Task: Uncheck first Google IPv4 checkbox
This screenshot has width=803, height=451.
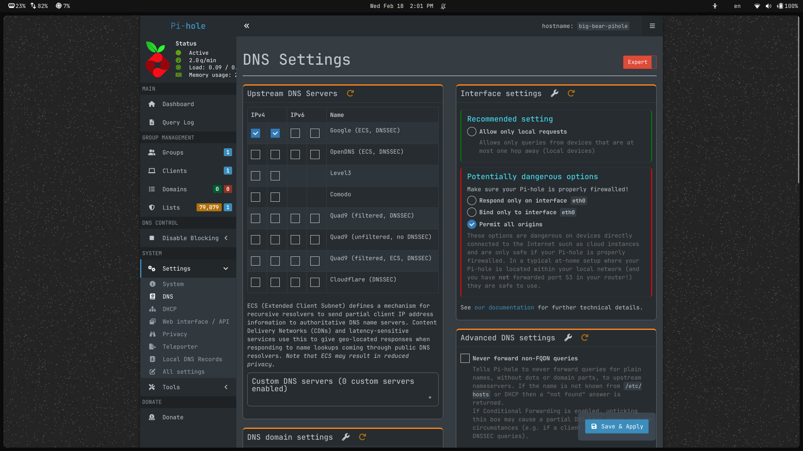Action: click(x=256, y=133)
